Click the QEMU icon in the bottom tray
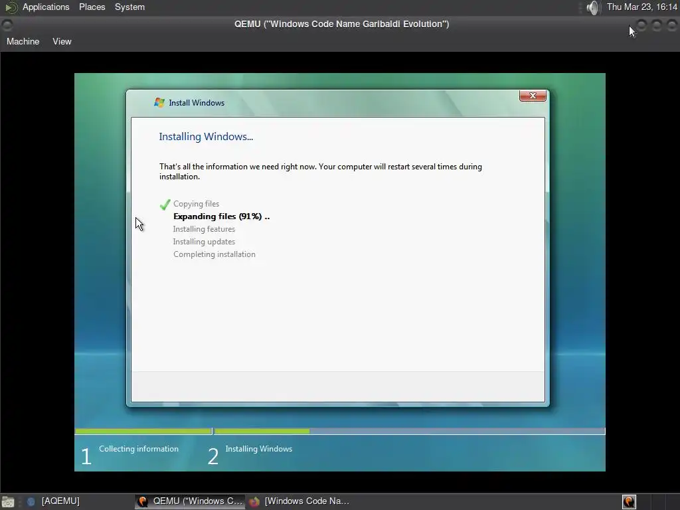 [629, 502]
